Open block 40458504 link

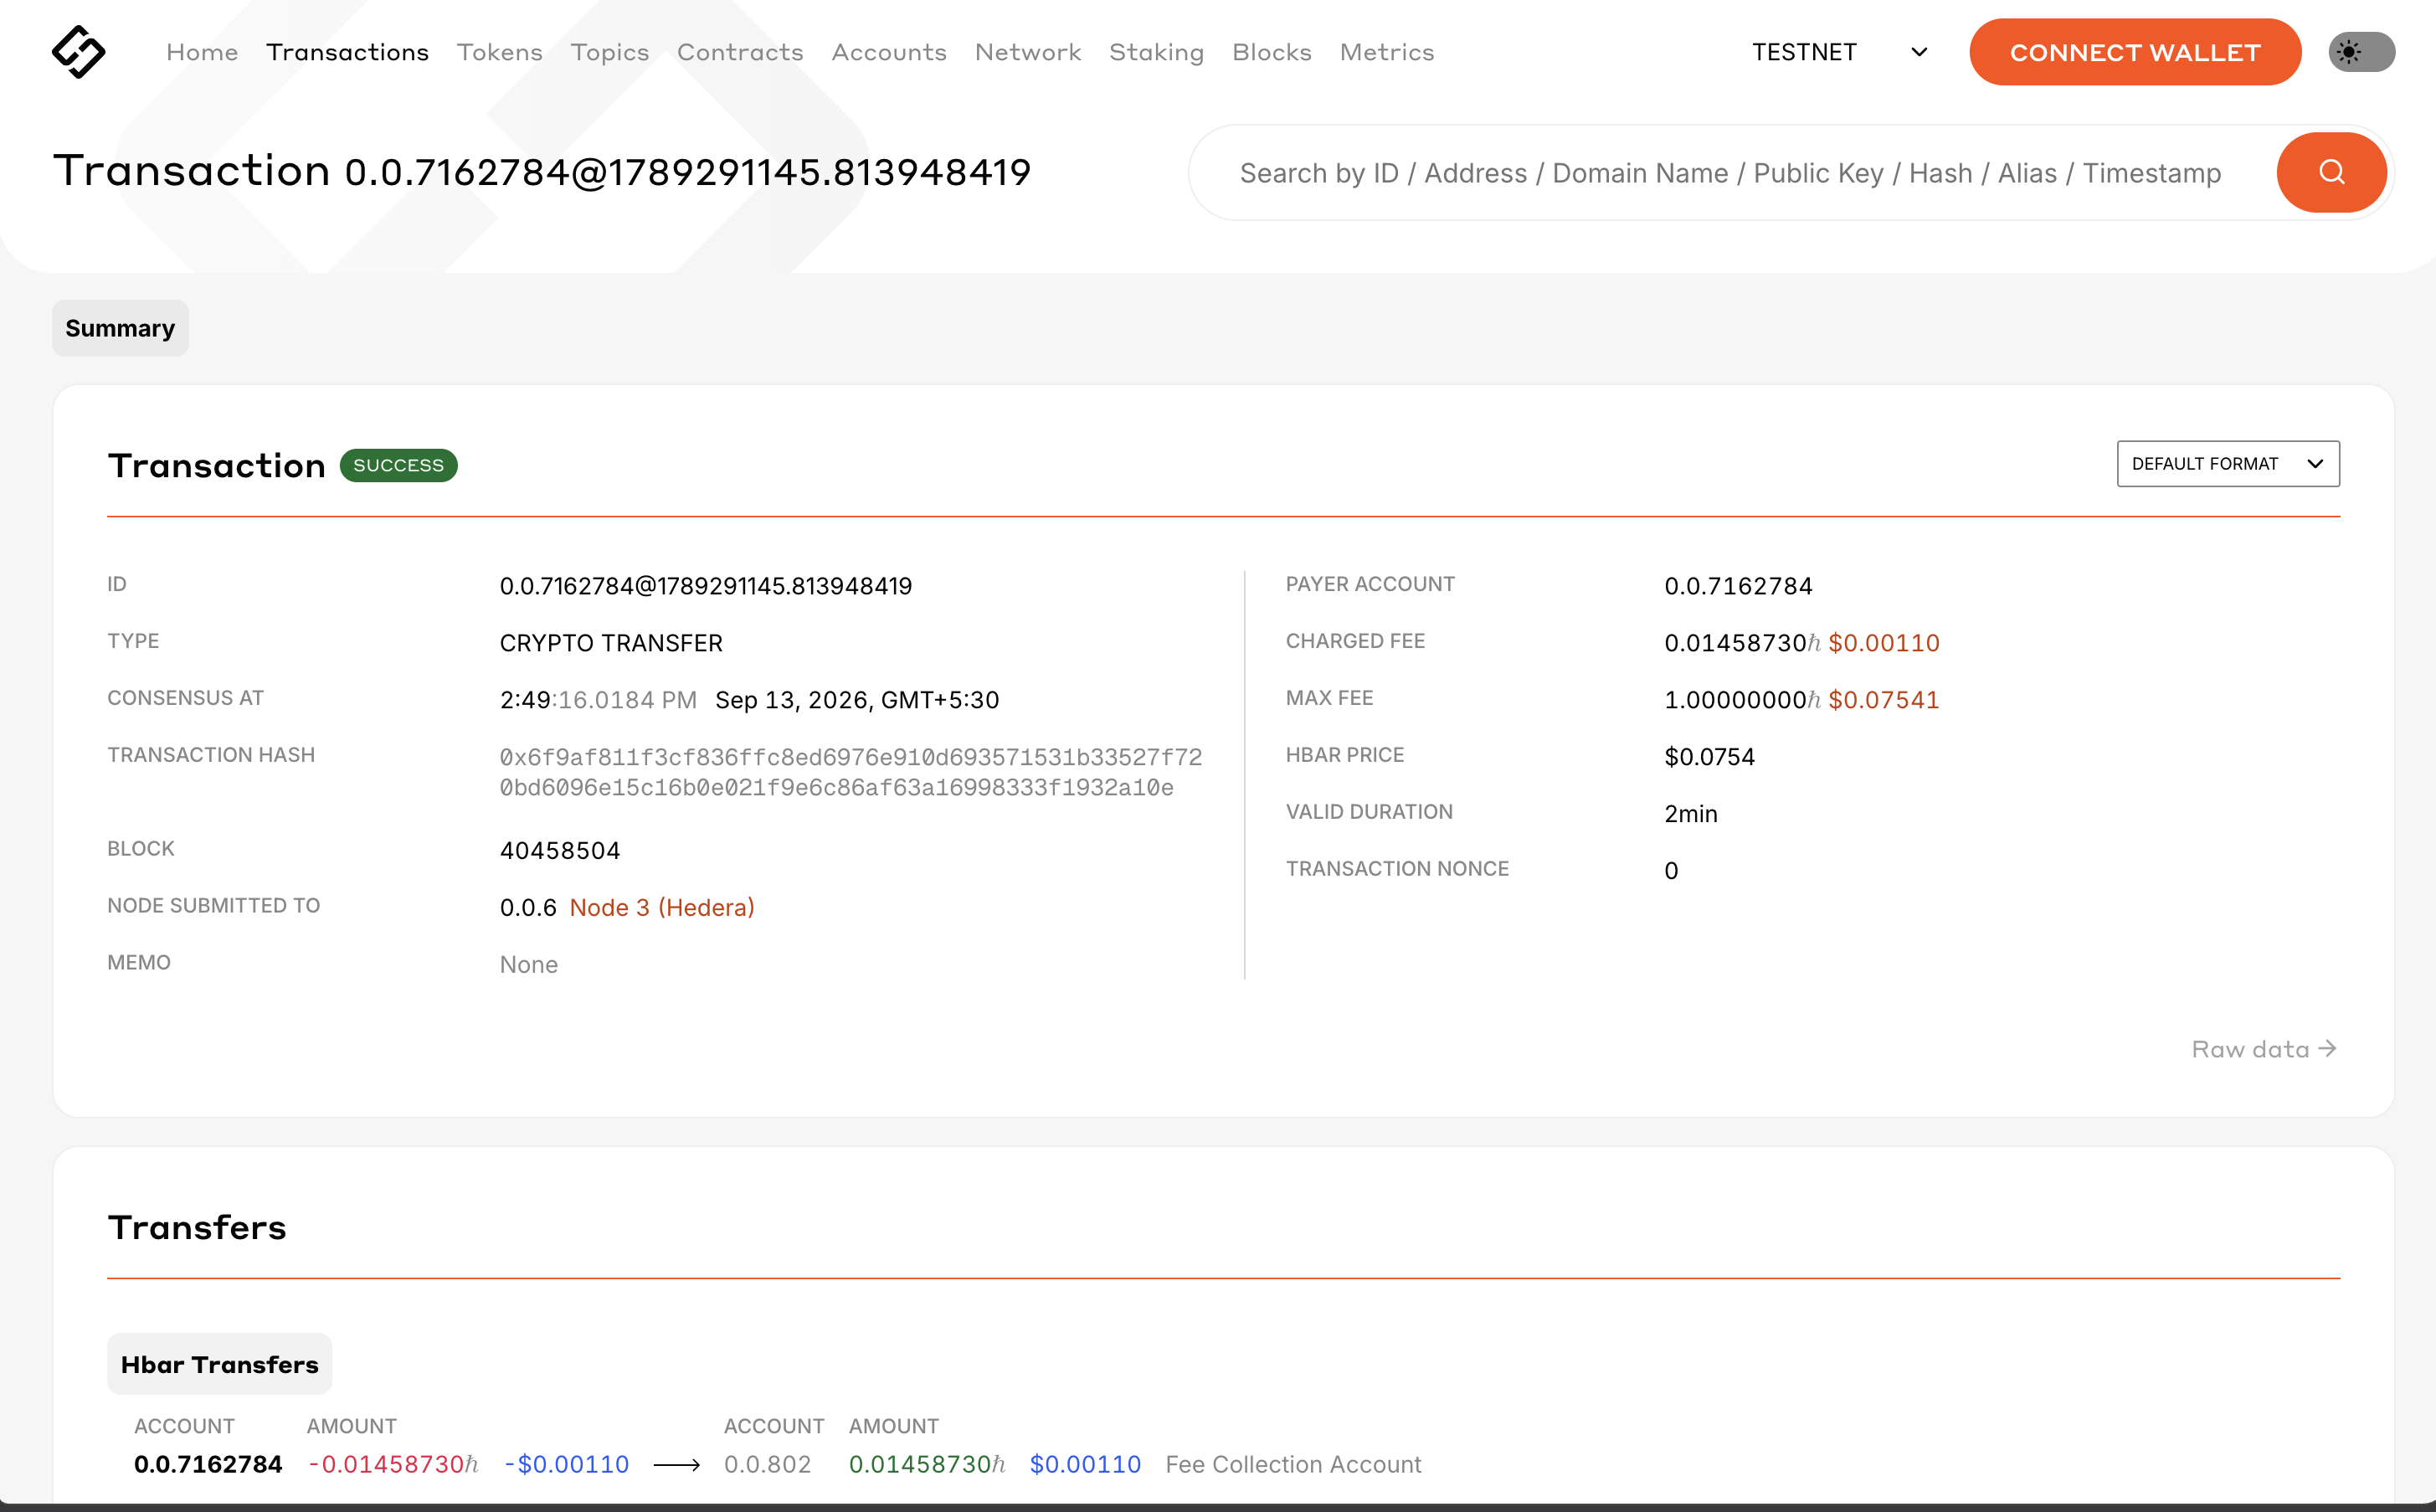(560, 851)
